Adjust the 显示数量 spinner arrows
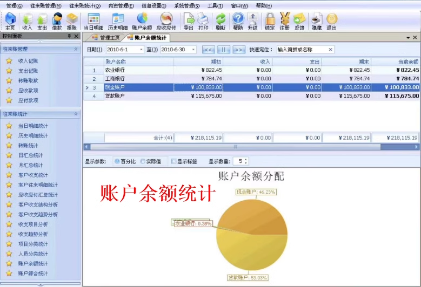Image resolution: width=421 pixels, height=287 pixels. pyautogui.click(x=246, y=161)
